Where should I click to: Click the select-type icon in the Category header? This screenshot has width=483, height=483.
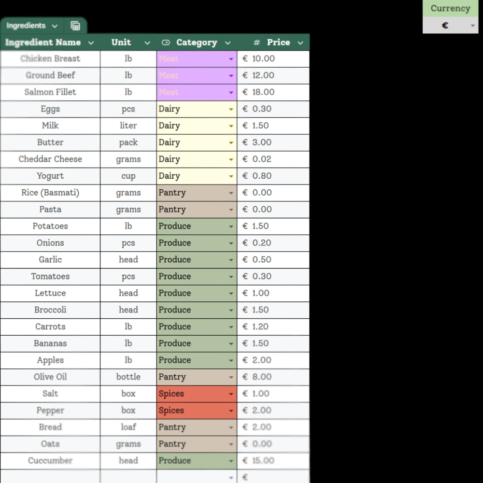(166, 43)
